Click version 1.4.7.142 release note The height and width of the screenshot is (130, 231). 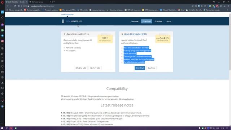[x=105, y=116]
